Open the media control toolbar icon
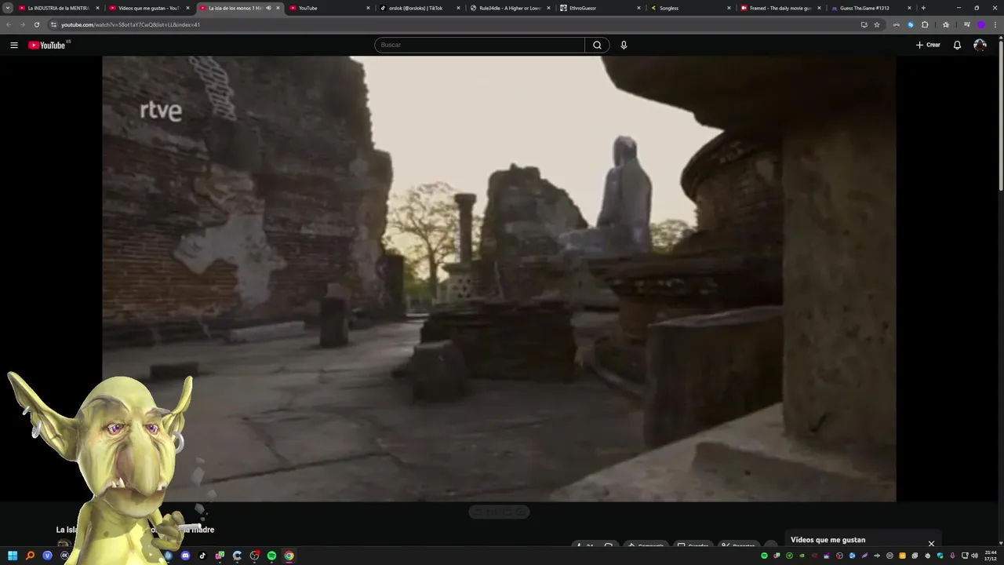 point(966,24)
